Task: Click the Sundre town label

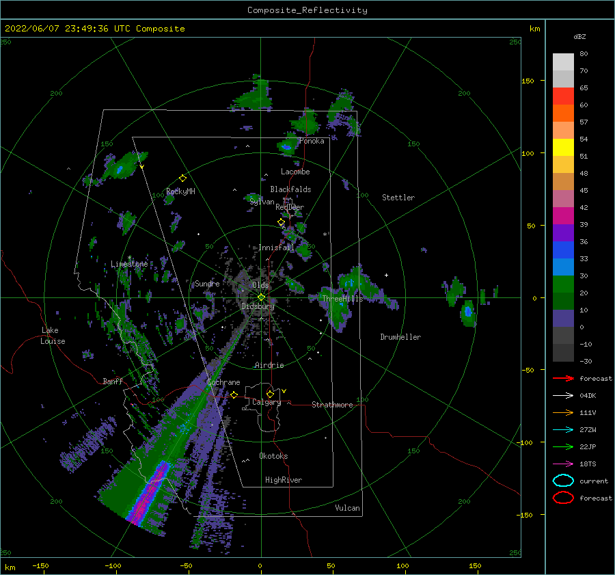Action: coord(207,283)
